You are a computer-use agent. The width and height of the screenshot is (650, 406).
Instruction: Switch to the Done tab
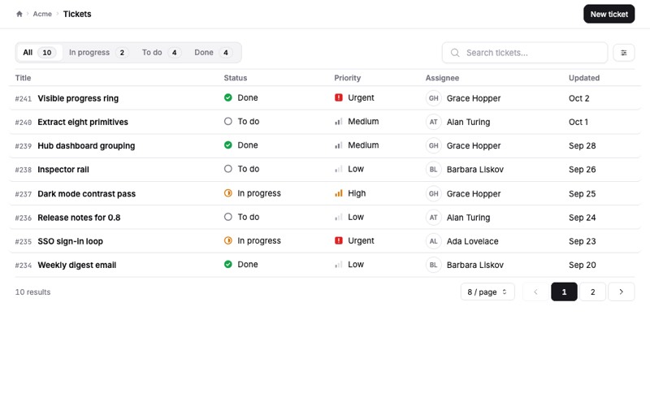pos(213,53)
